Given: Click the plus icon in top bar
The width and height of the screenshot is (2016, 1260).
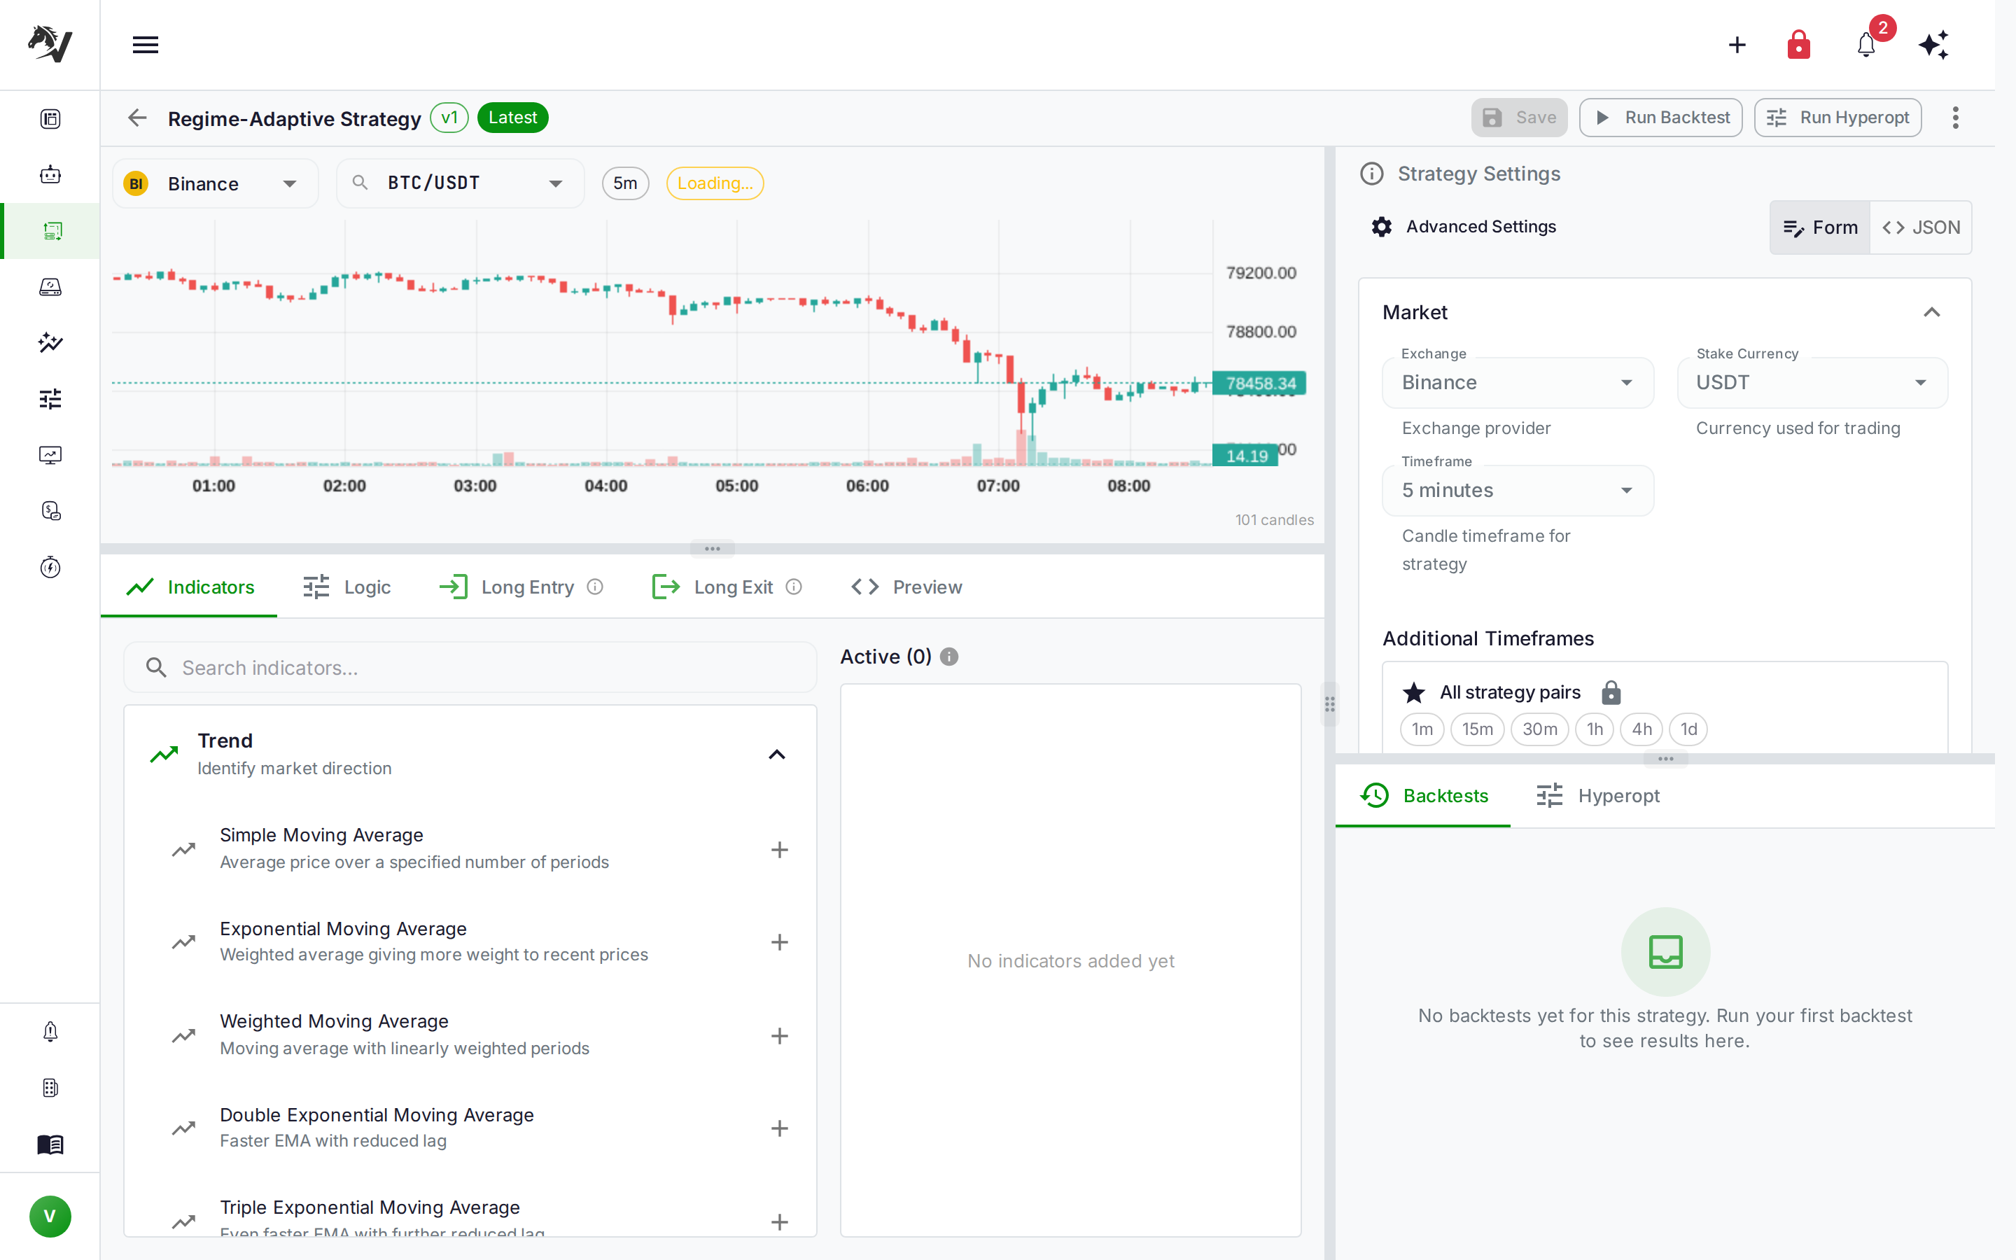Looking at the screenshot, I should click(1737, 45).
